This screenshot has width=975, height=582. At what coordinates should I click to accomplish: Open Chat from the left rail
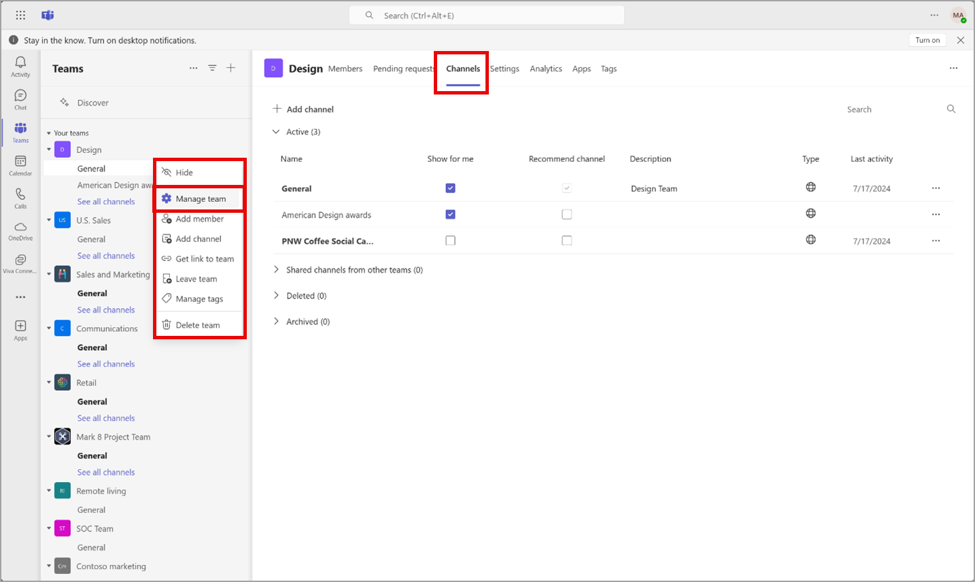click(x=20, y=99)
